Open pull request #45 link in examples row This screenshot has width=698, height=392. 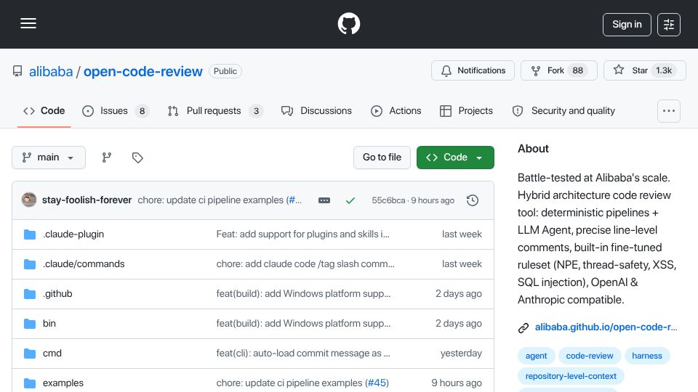(377, 383)
